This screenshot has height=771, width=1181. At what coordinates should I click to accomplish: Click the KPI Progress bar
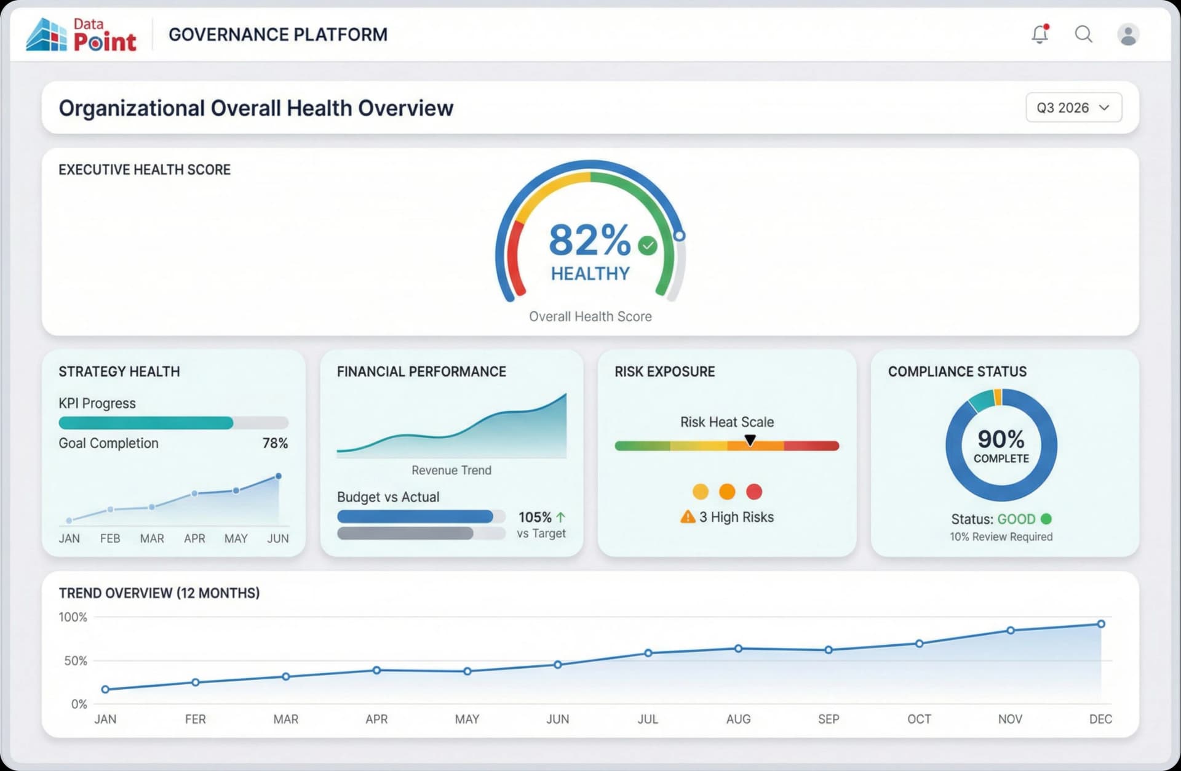click(x=173, y=423)
